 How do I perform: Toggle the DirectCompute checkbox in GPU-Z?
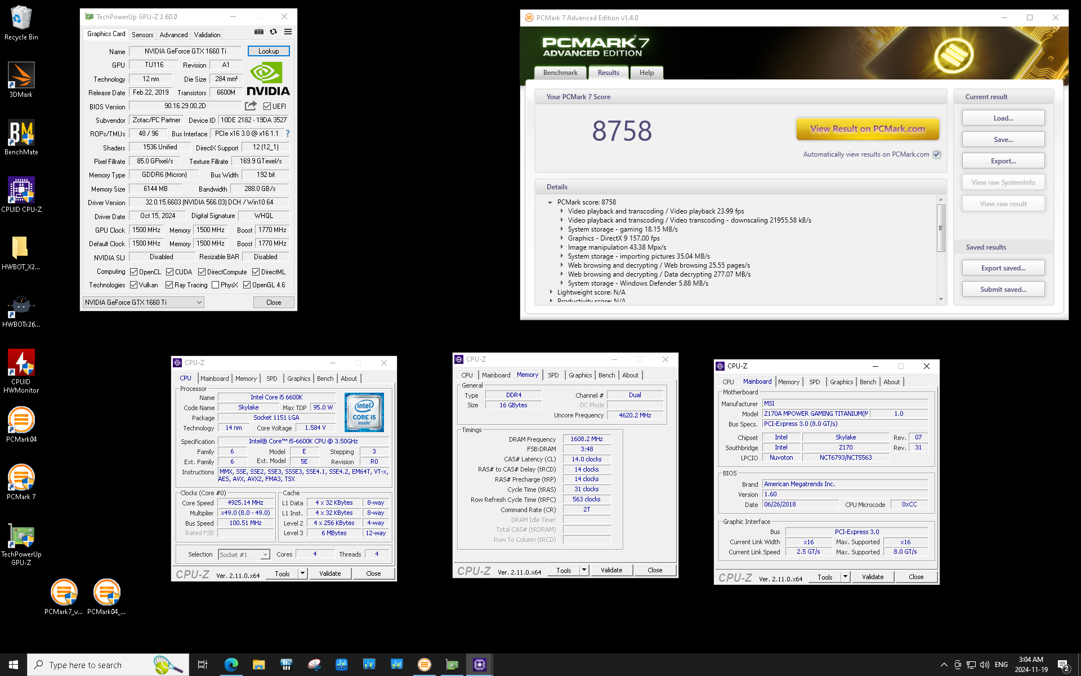(x=202, y=272)
